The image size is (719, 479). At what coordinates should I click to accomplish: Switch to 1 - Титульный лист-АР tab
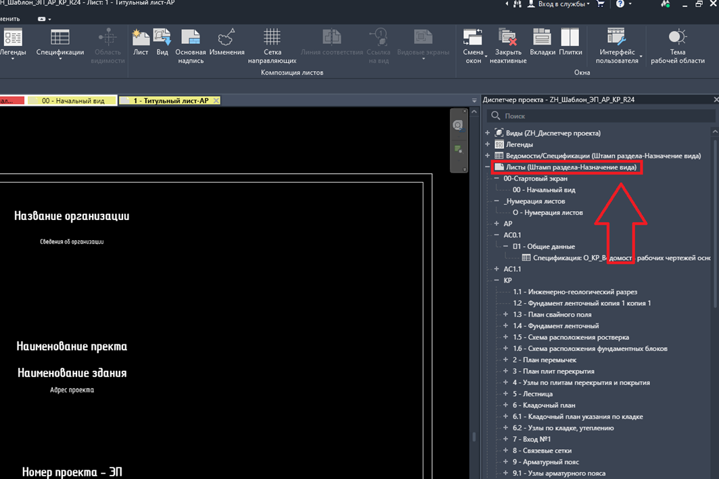[170, 101]
